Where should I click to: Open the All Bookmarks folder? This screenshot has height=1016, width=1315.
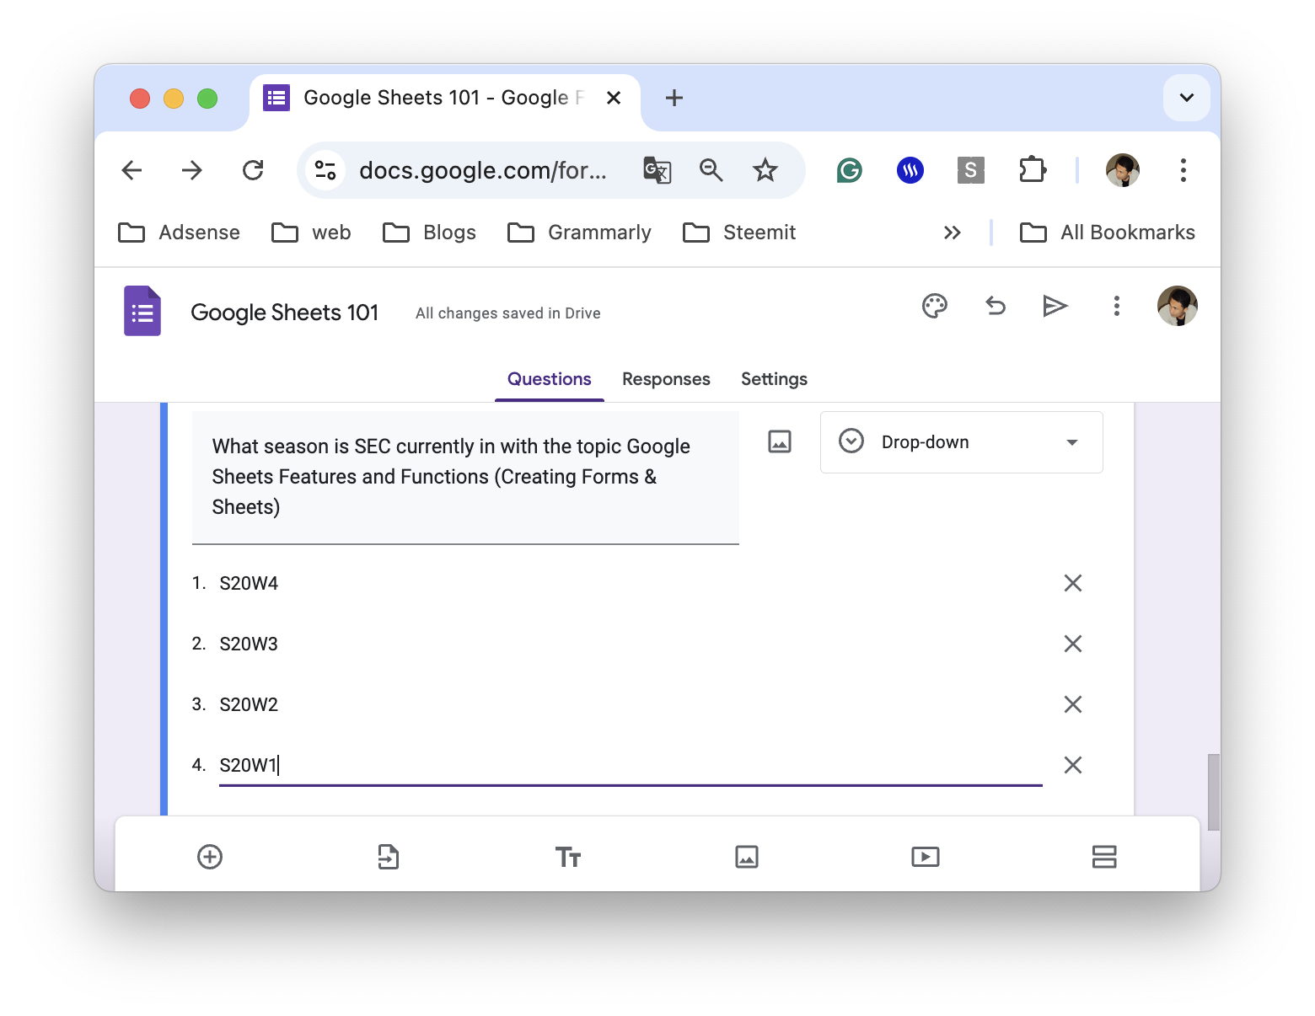[x=1108, y=233]
